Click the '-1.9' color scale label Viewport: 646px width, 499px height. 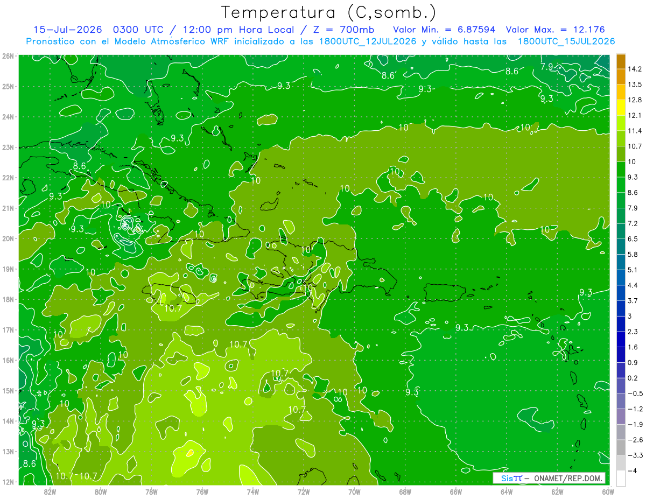[x=635, y=424]
